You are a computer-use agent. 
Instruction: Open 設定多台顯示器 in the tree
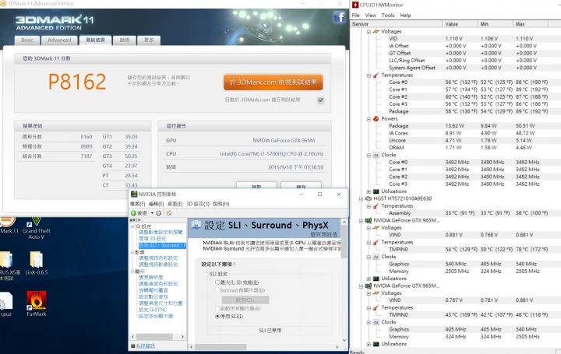[x=156, y=316]
